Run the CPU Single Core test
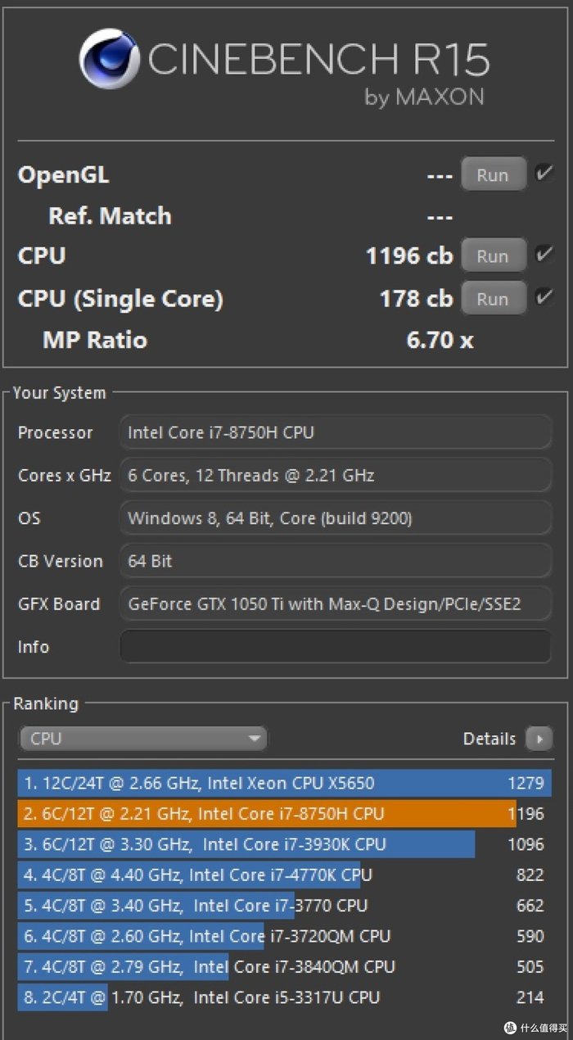This screenshot has width=573, height=1040. point(493,298)
